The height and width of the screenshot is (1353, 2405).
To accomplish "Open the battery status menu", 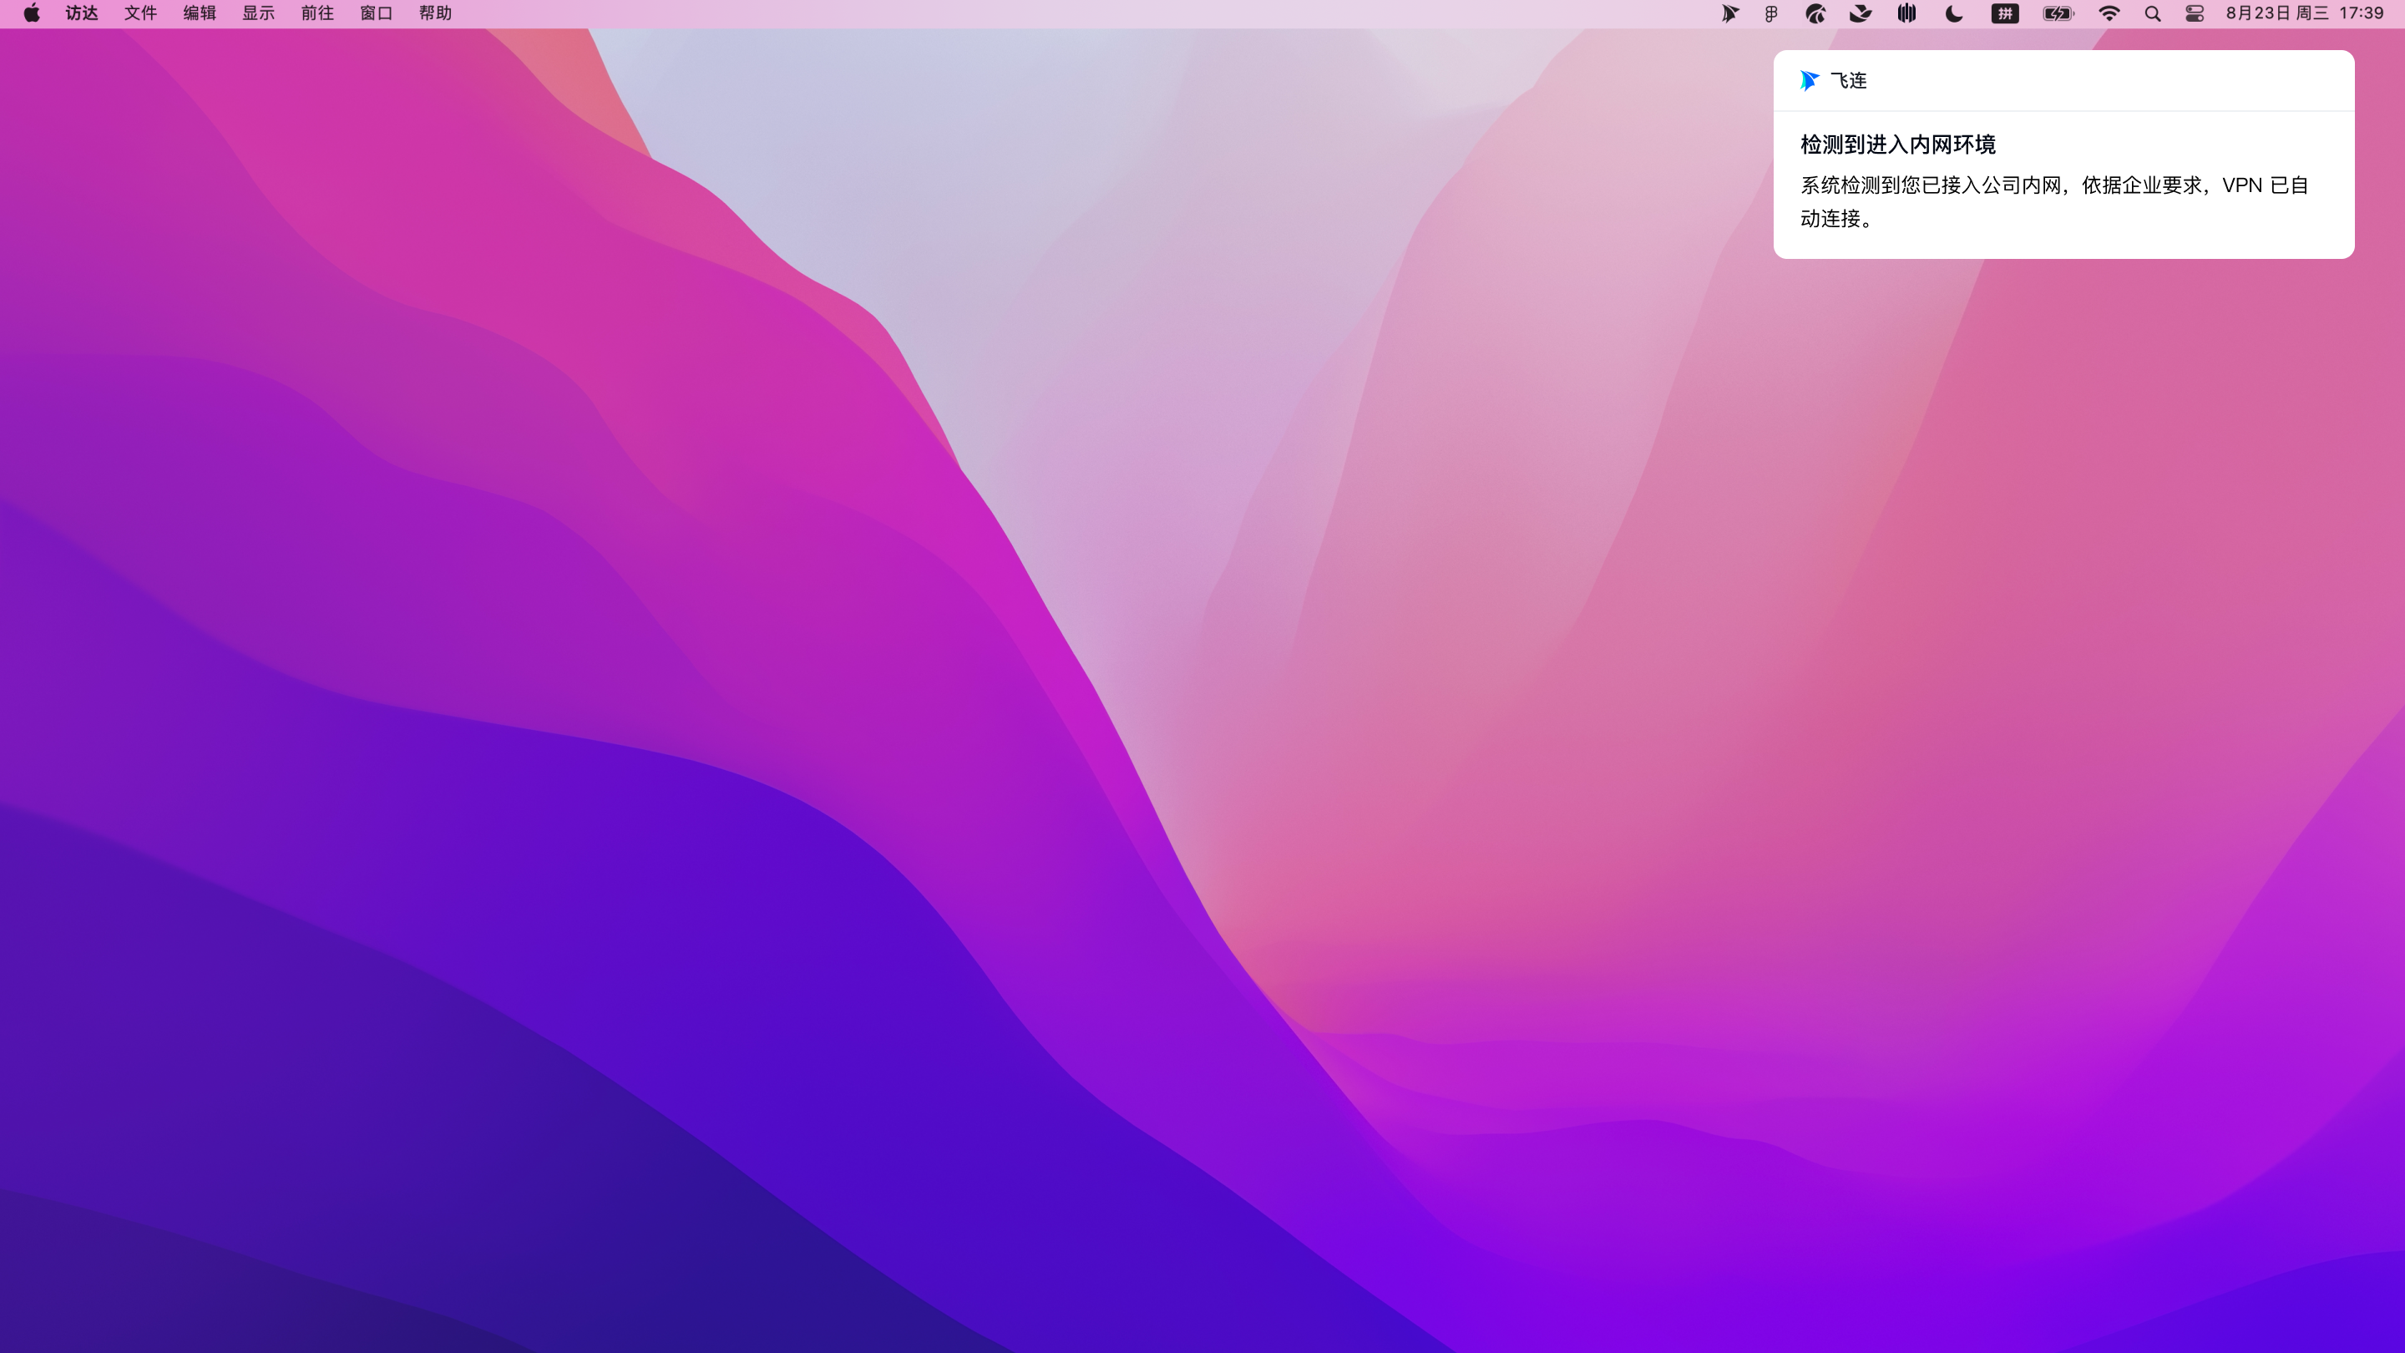I will pyautogui.click(x=2058, y=13).
